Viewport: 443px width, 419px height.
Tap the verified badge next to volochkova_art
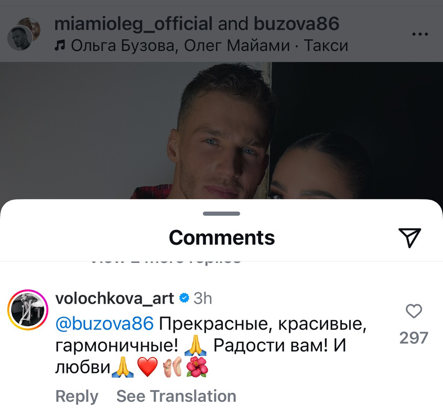point(184,298)
